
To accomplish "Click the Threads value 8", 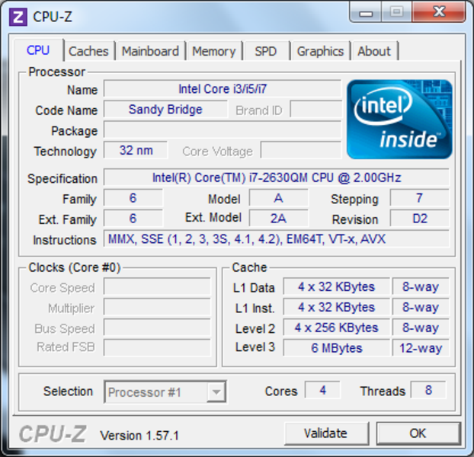I will pyautogui.click(x=428, y=390).
